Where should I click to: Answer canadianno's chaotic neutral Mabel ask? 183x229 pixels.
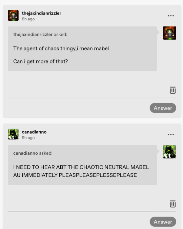click(x=163, y=222)
